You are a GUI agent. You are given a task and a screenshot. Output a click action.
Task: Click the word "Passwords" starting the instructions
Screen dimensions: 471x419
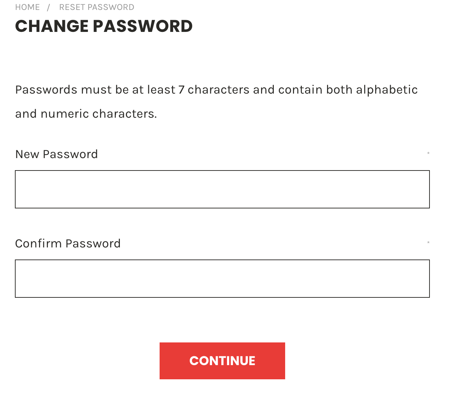pos(46,90)
